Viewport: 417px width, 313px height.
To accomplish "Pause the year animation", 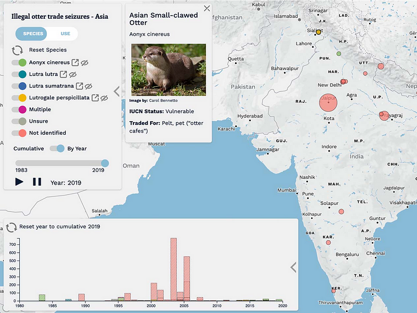I will 37,182.
